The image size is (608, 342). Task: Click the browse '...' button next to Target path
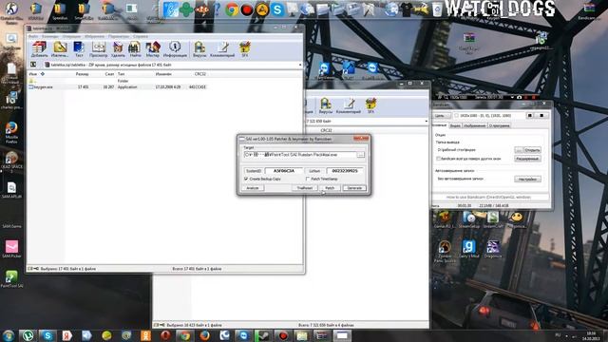(x=361, y=155)
